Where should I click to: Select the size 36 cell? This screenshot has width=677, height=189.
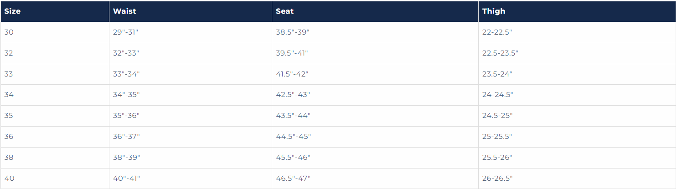[x=9, y=137]
